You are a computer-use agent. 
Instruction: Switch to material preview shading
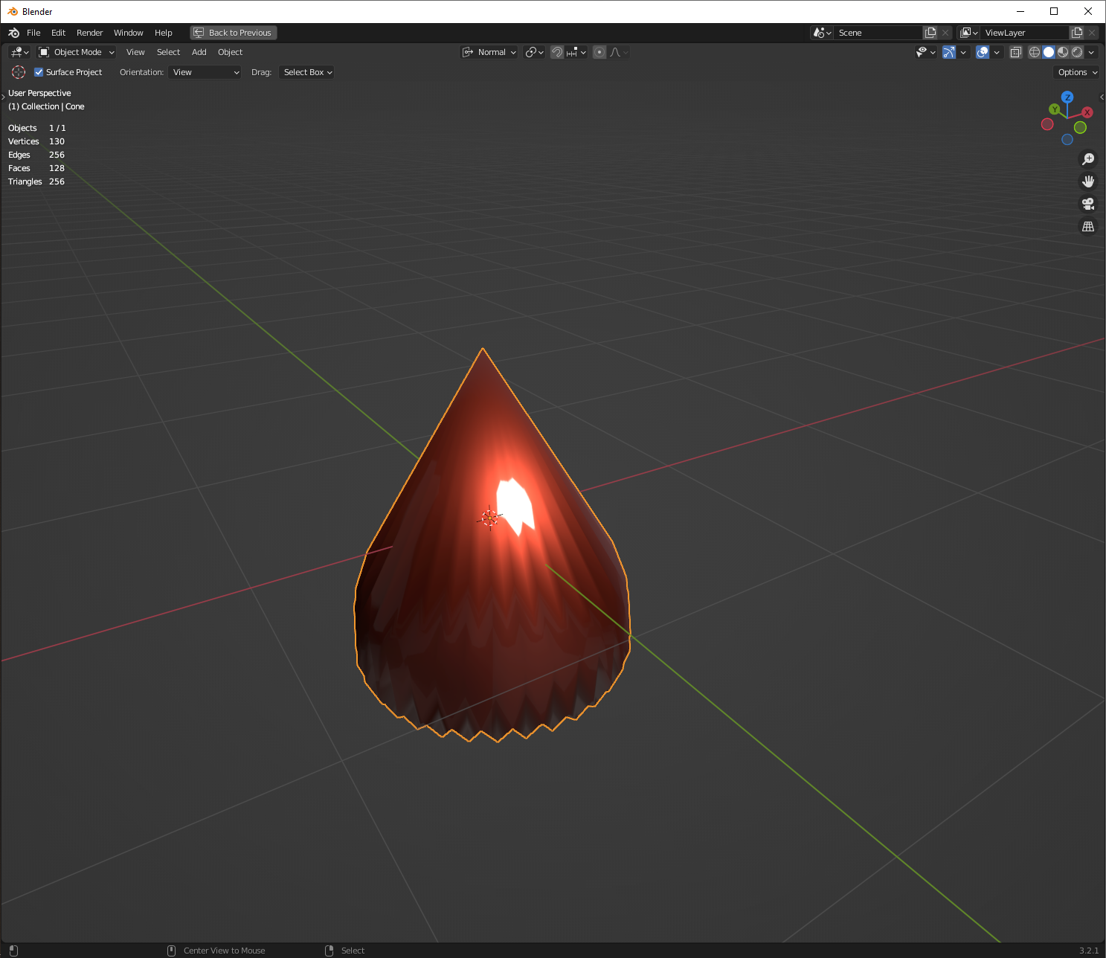[1063, 52]
